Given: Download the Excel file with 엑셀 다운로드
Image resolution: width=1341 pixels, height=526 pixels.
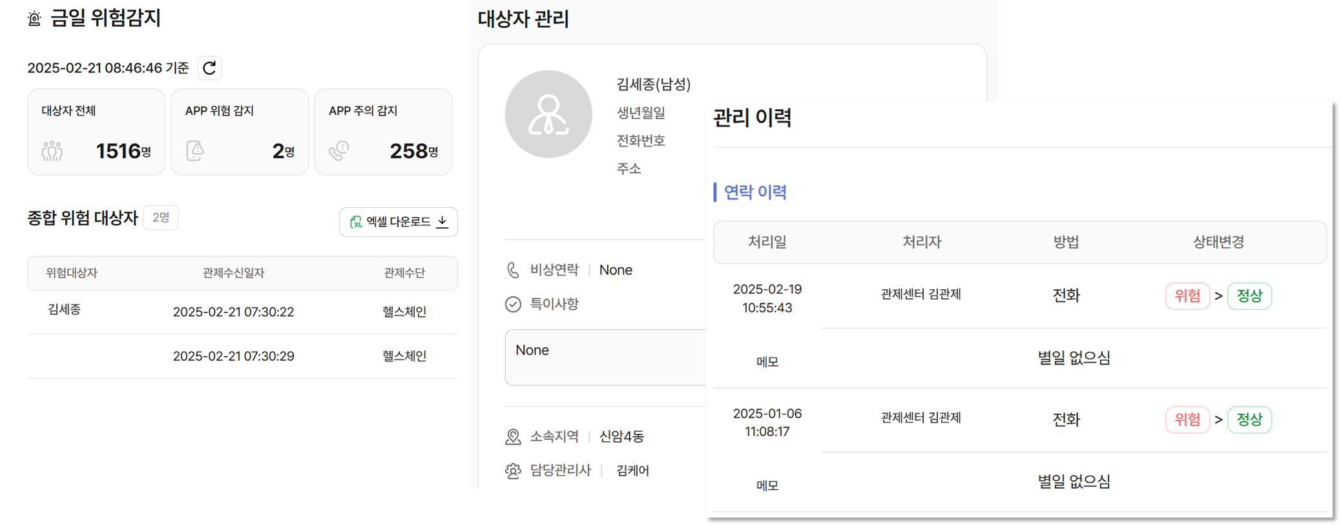Looking at the screenshot, I should 399,222.
